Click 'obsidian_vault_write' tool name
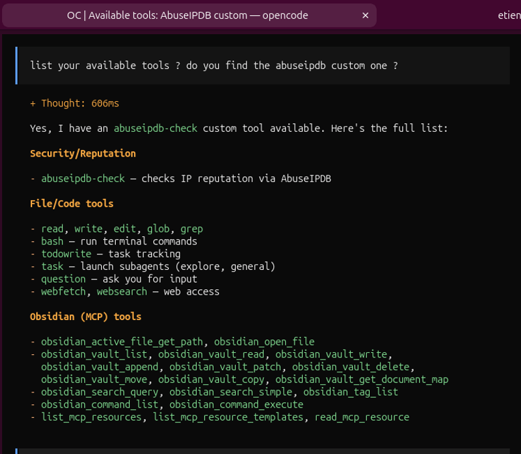The image size is (521, 454). (331, 354)
